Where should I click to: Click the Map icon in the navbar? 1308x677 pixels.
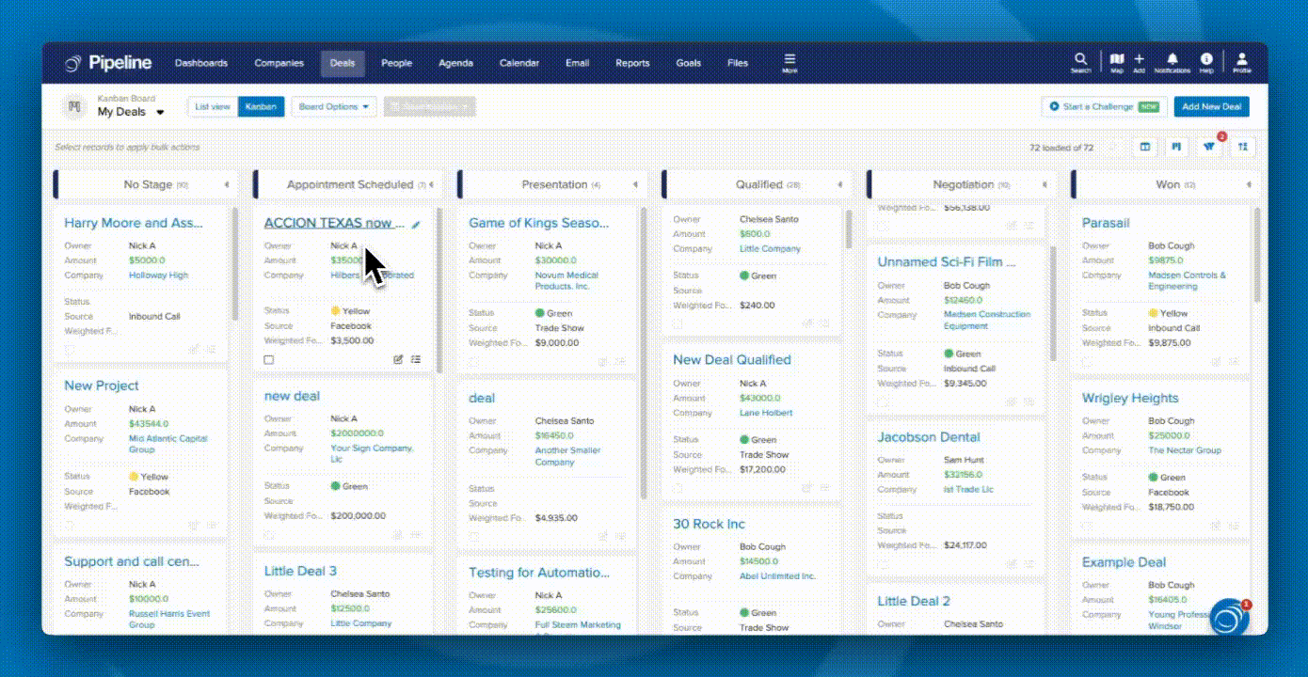1116,58
